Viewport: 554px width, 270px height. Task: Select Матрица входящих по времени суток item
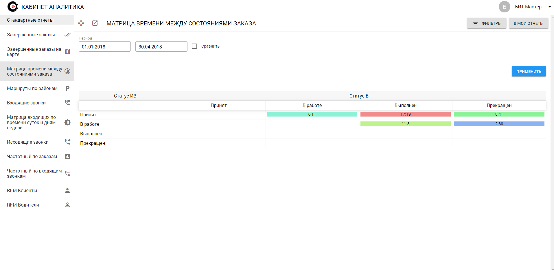point(37,122)
